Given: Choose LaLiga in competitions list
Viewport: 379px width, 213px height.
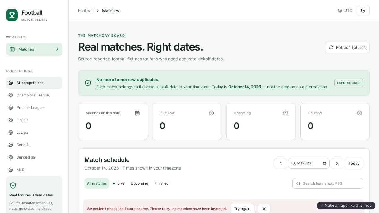Looking at the screenshot, I should (34, 133).
